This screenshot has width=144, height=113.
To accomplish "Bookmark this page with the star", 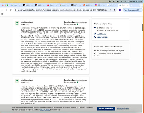I will [x=115, y=10].
